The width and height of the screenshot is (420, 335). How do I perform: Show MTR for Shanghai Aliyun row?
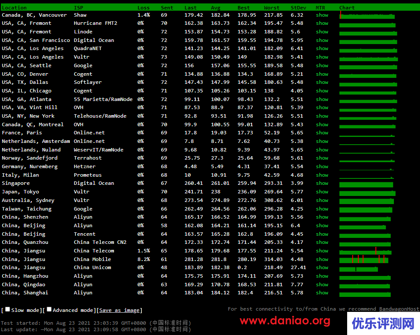pos(322,293)
